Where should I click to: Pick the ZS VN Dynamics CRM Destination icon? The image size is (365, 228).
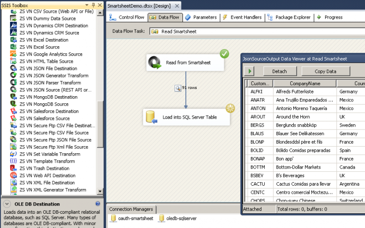tap(13, 25)
